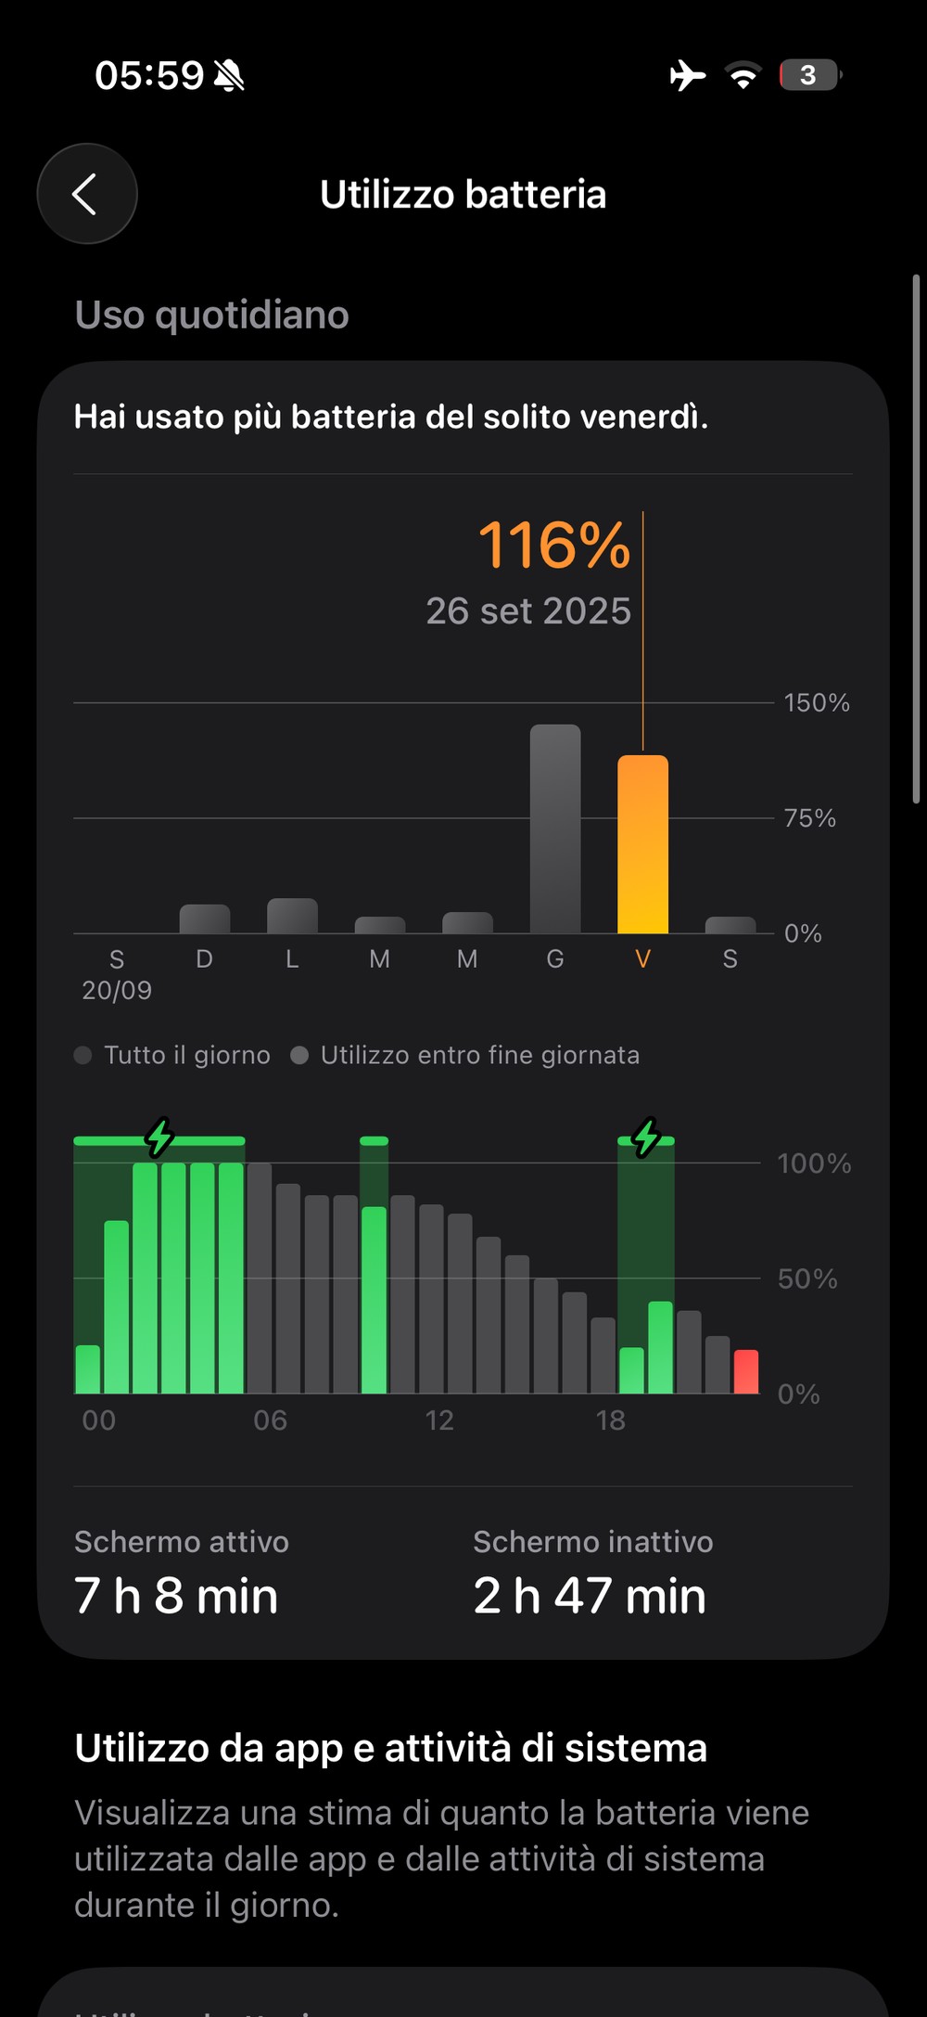Tap the first green charging bolt icon
Image resolution: width=927 pixels, height=2017 pixels.
pos(160,1137)
